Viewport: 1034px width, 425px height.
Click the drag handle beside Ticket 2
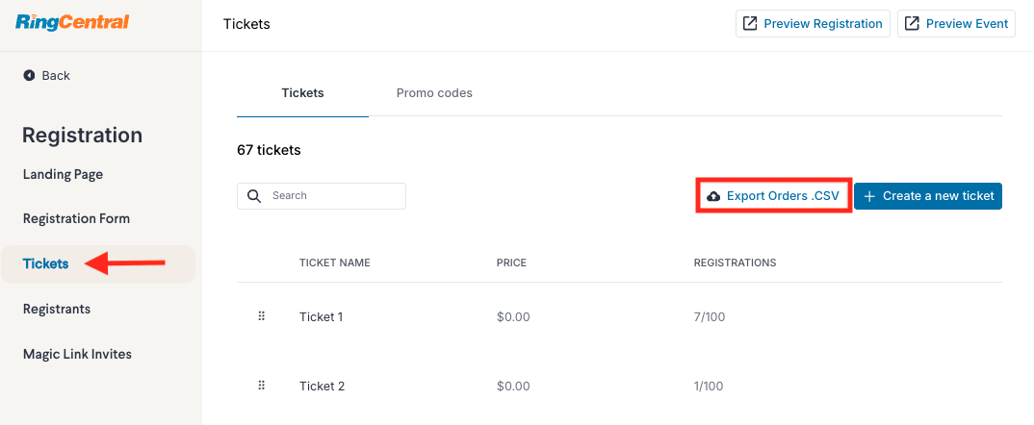click(x=261, y=386)
